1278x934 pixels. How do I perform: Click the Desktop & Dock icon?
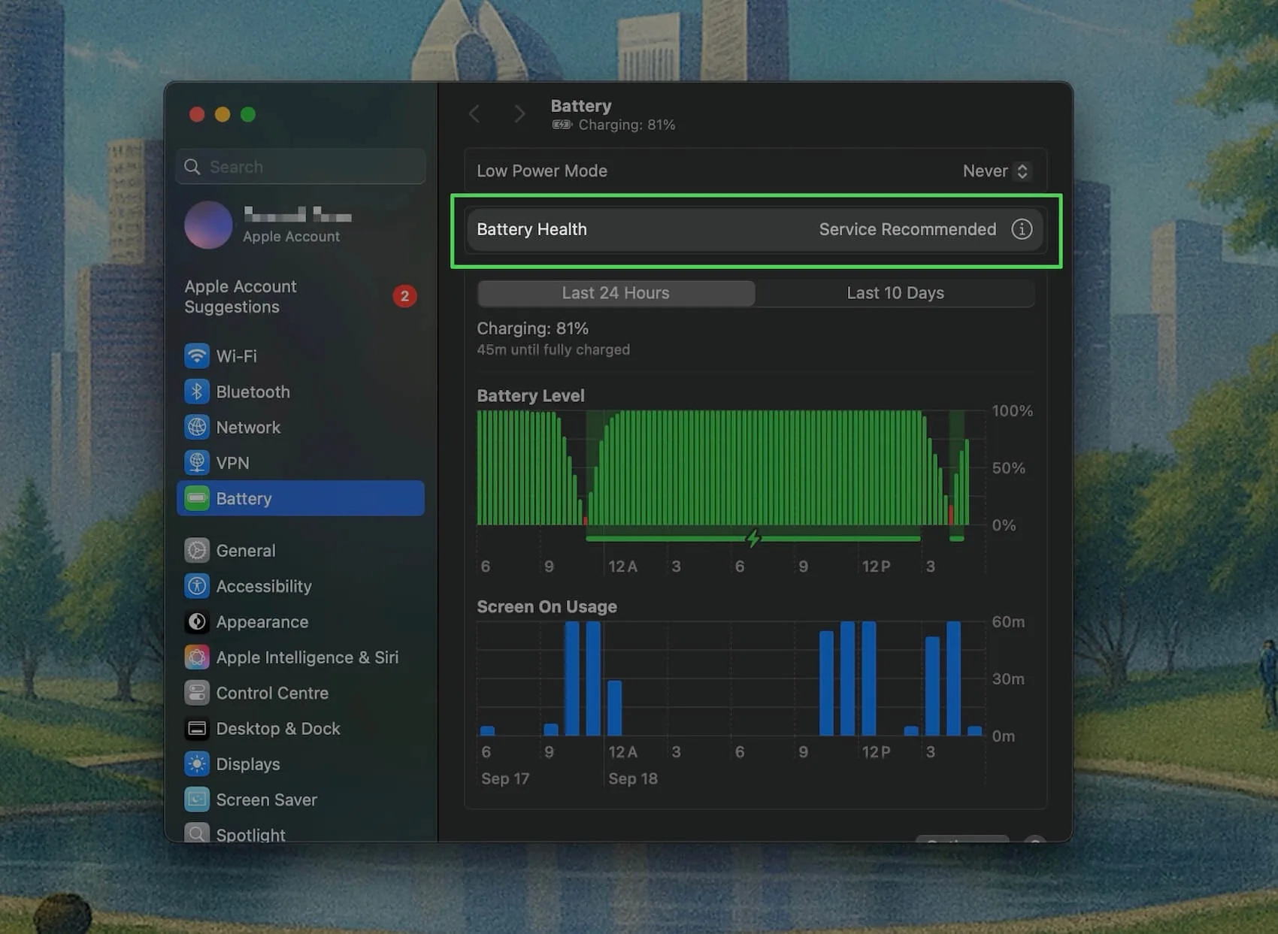pyautogui.click(x=197, y=728)
